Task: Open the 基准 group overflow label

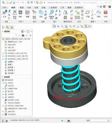Action: pyautogui.click(x=93, y=22)
